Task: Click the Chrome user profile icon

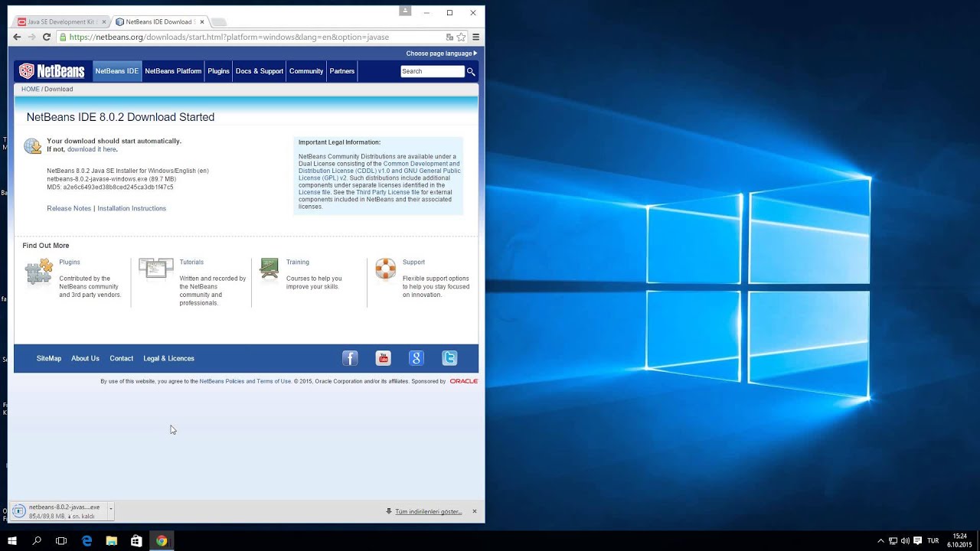Action: [405, 11]
